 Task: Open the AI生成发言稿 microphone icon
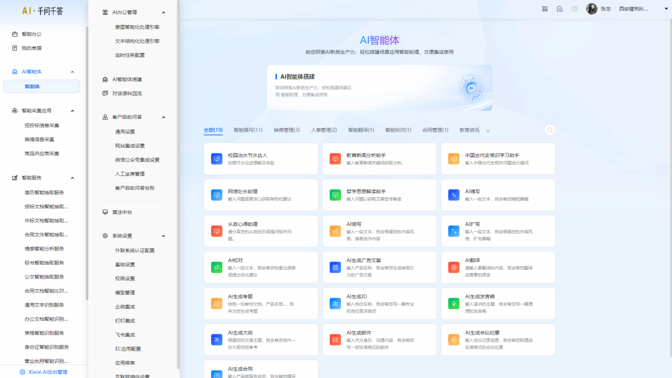[x=454, y=303]
